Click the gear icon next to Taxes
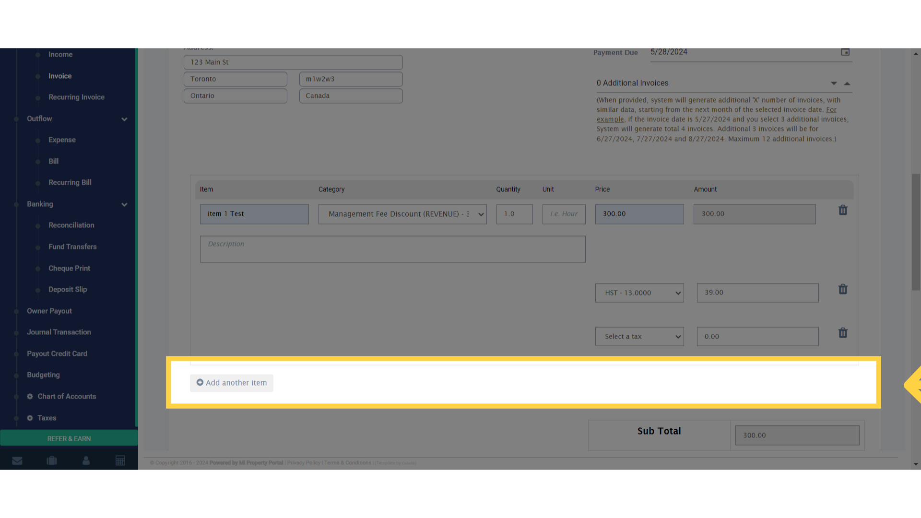The height and width of the screenshot is (518, 921). tap(29, 418)
